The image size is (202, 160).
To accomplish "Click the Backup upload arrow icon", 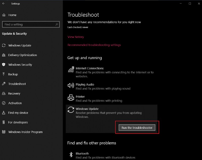I will [x=4, y=74].
